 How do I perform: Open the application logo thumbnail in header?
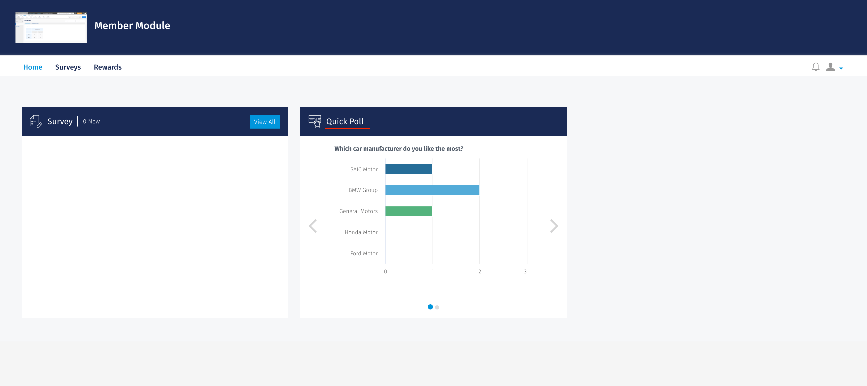coord(51,28)
